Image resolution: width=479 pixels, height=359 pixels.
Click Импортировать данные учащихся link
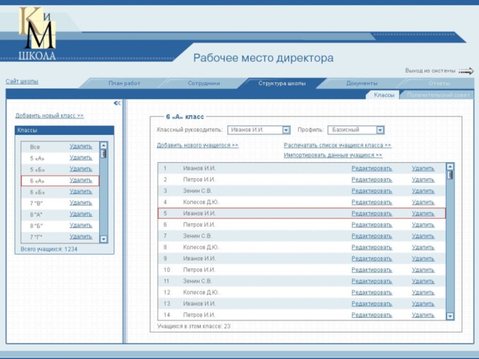[x=333, y=156]
